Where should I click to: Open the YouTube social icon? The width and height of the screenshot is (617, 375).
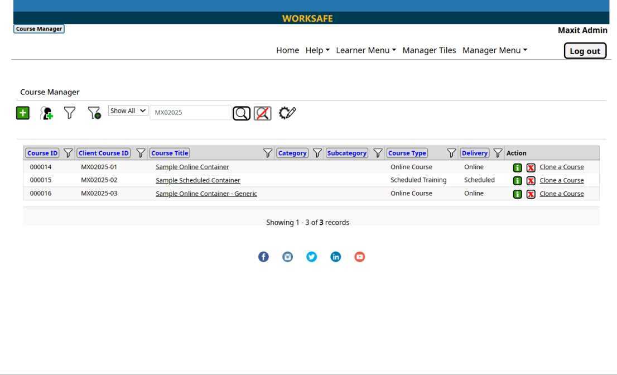click(360, 257)
